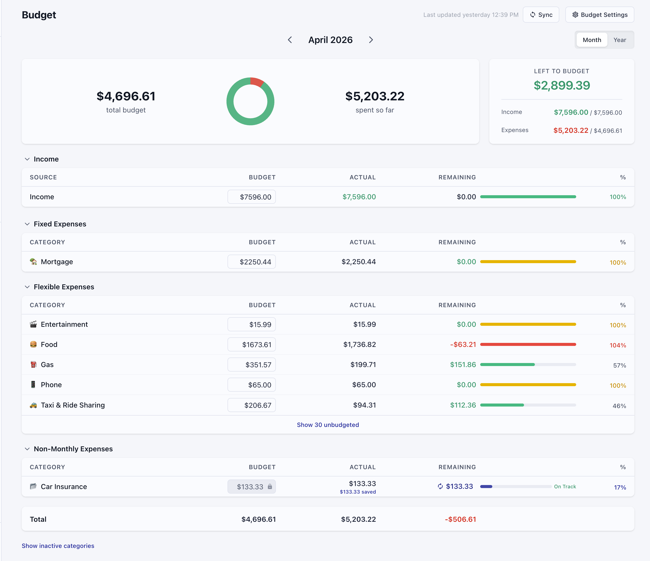Click the April 2026 heading

coord(330,40)
